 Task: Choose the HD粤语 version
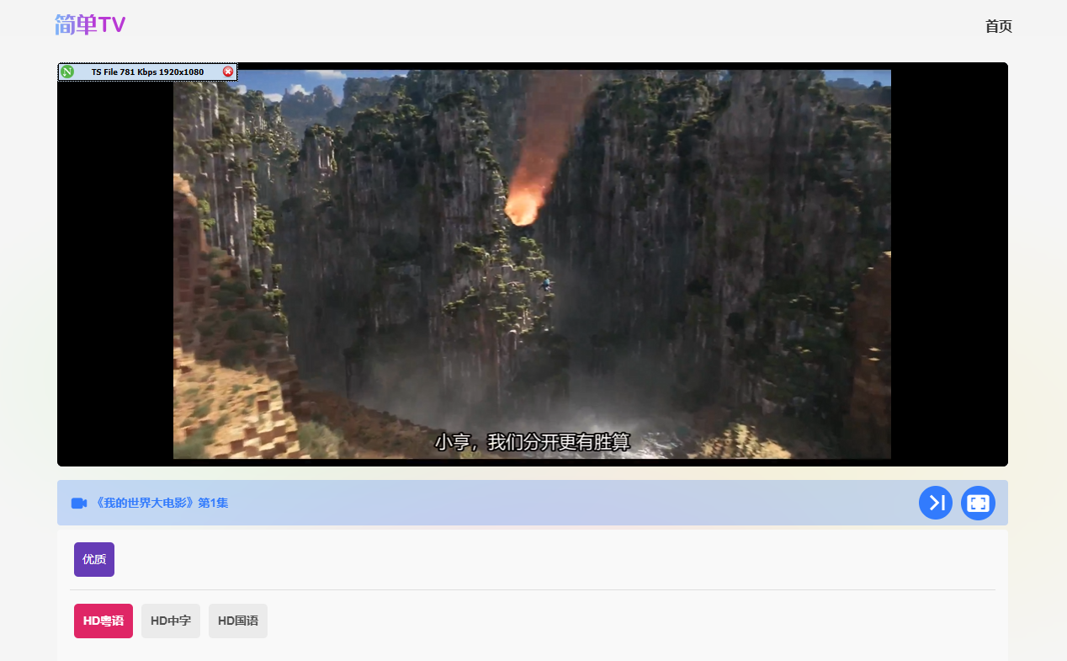pos(104,621)
